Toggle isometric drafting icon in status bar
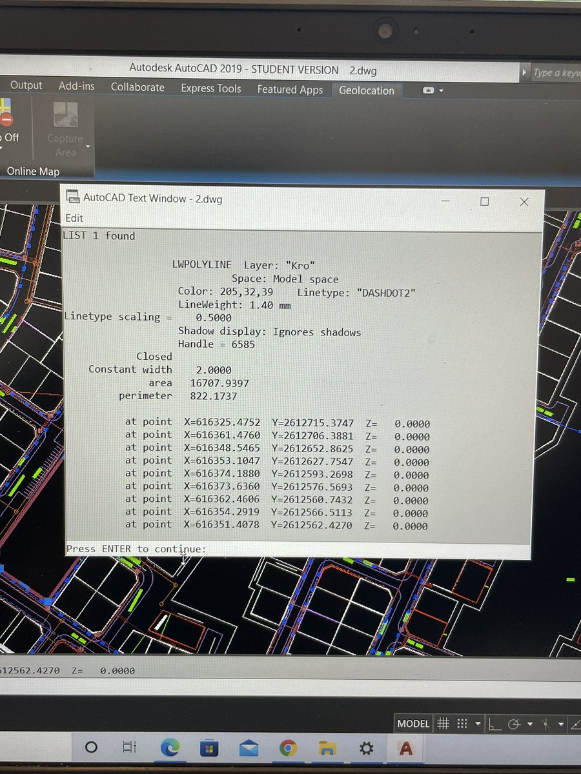Image resolution: width=581 pixels, height=774 pixels. tap(545, 724)
